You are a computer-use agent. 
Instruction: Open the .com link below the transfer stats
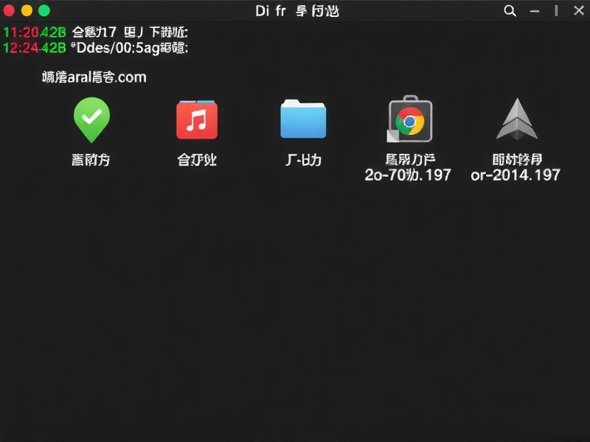(94, 77)
